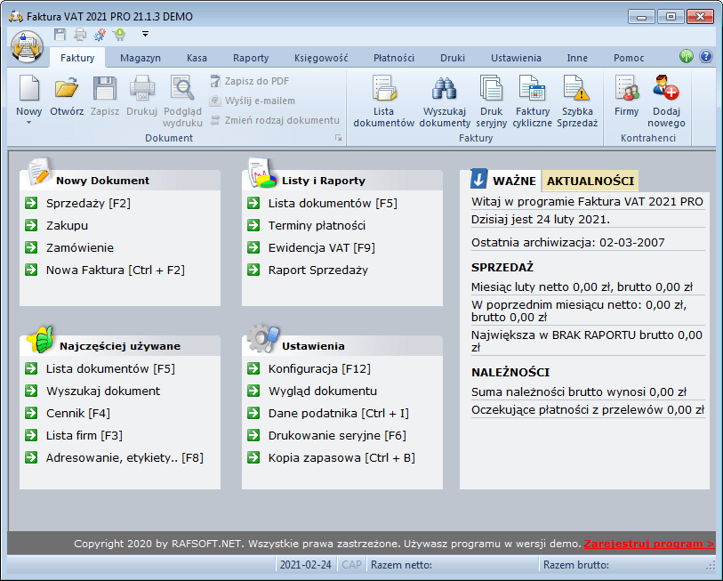
Task: Switch to the AKTUALNOŚCI panel tab
Action: 590,181
